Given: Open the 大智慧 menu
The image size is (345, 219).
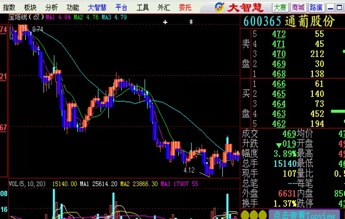Looking at the screenshot, I should click(97, 8).
